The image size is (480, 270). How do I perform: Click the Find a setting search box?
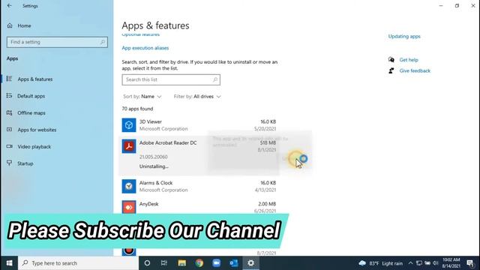click(57, 42)
